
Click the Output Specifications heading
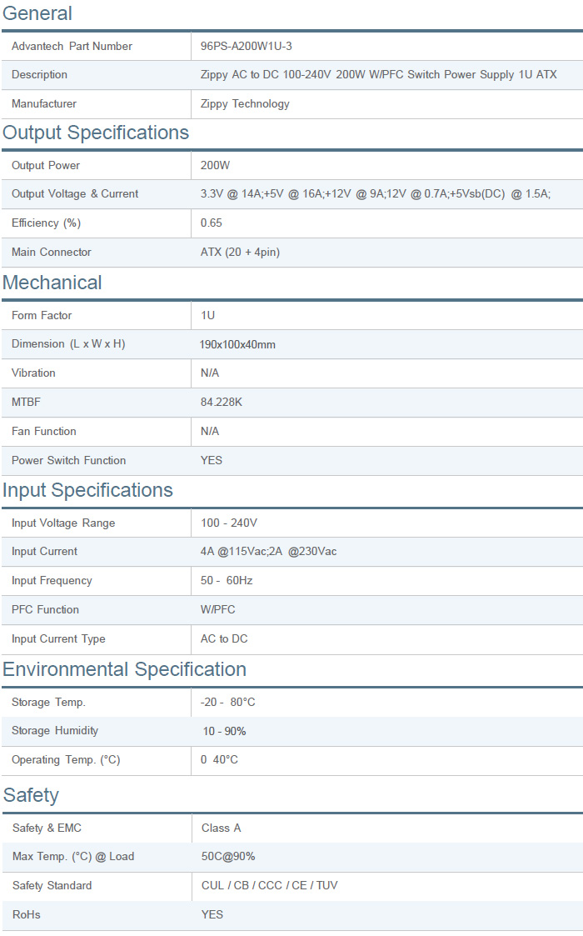[x=96, y=133]
